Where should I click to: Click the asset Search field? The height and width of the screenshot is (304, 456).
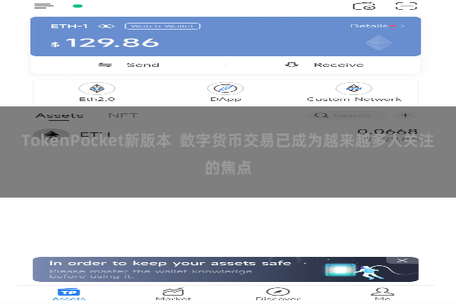[347, 116]
